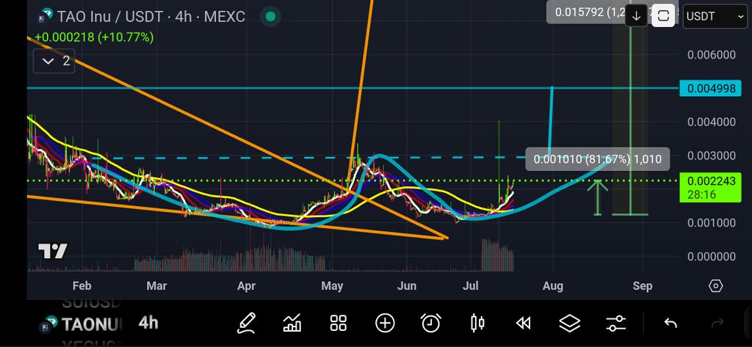Tap the plus circle add icon
Screen dimensions: 752x347
(x=385, y=323)
